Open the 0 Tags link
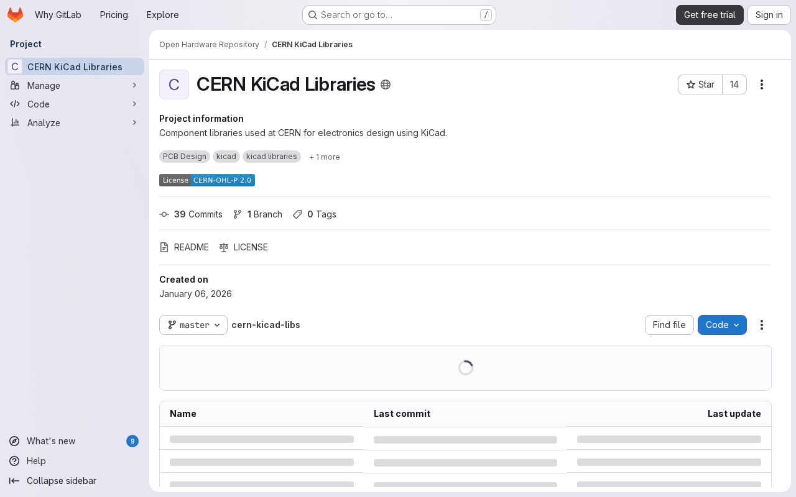 pyautogui.click(x=314, y=214)
